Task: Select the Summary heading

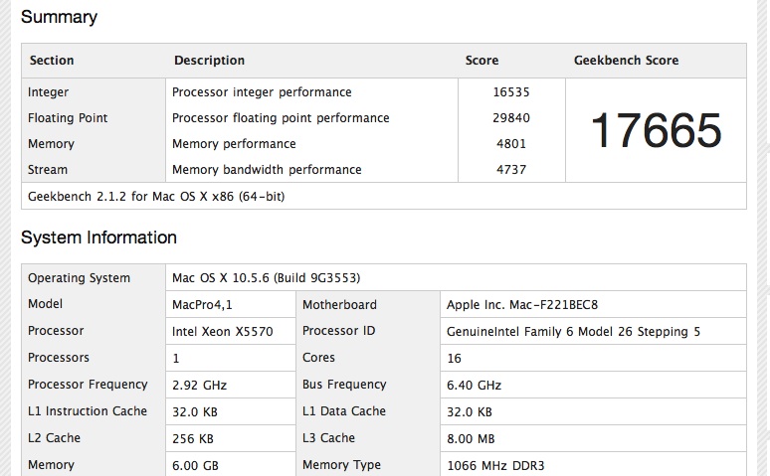Action: pos(59,17)
